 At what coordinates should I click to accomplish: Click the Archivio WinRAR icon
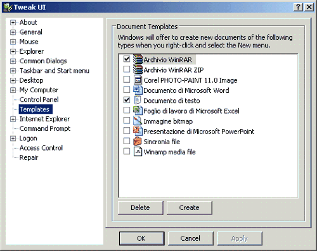pyautogui.click(x=138, y=59)
